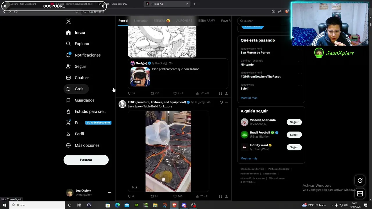Image resolution: width=372 pixels, height=209 pixels.
Task: Play the Grefg 2:30 video thumbnail
Action: [x=140, y=77]
